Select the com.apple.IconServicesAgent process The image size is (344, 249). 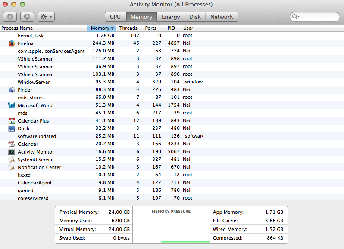point(172,51)
